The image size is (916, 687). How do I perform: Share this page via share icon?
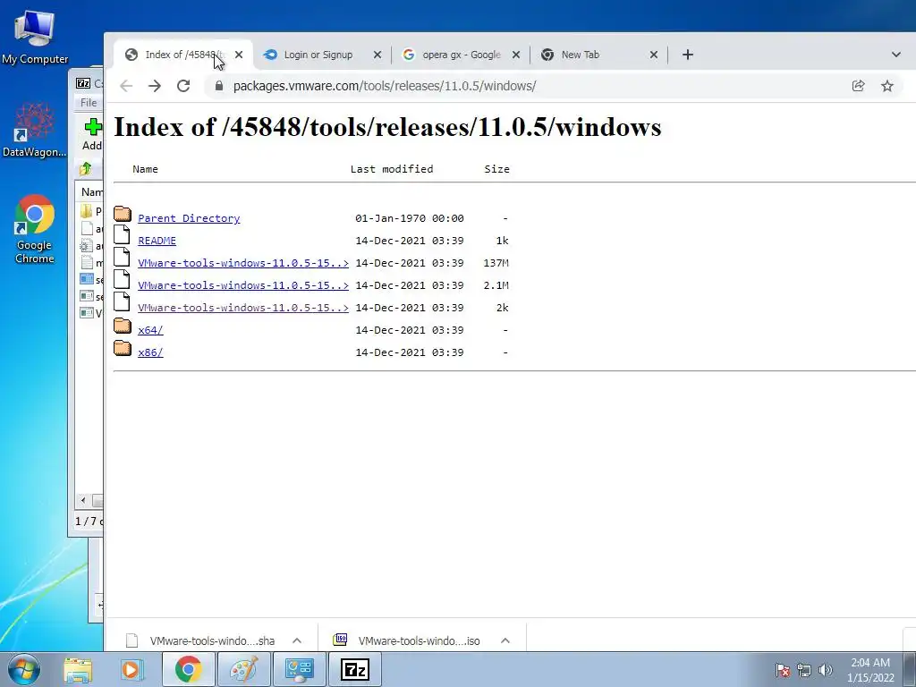point(858,86)
